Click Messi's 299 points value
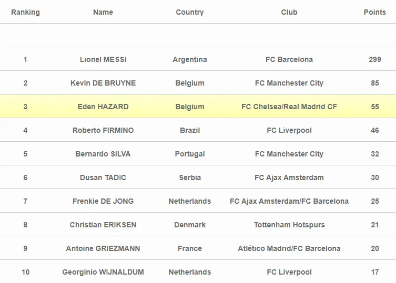Viewport: 396px width, 283px height. tap(374, 59)
